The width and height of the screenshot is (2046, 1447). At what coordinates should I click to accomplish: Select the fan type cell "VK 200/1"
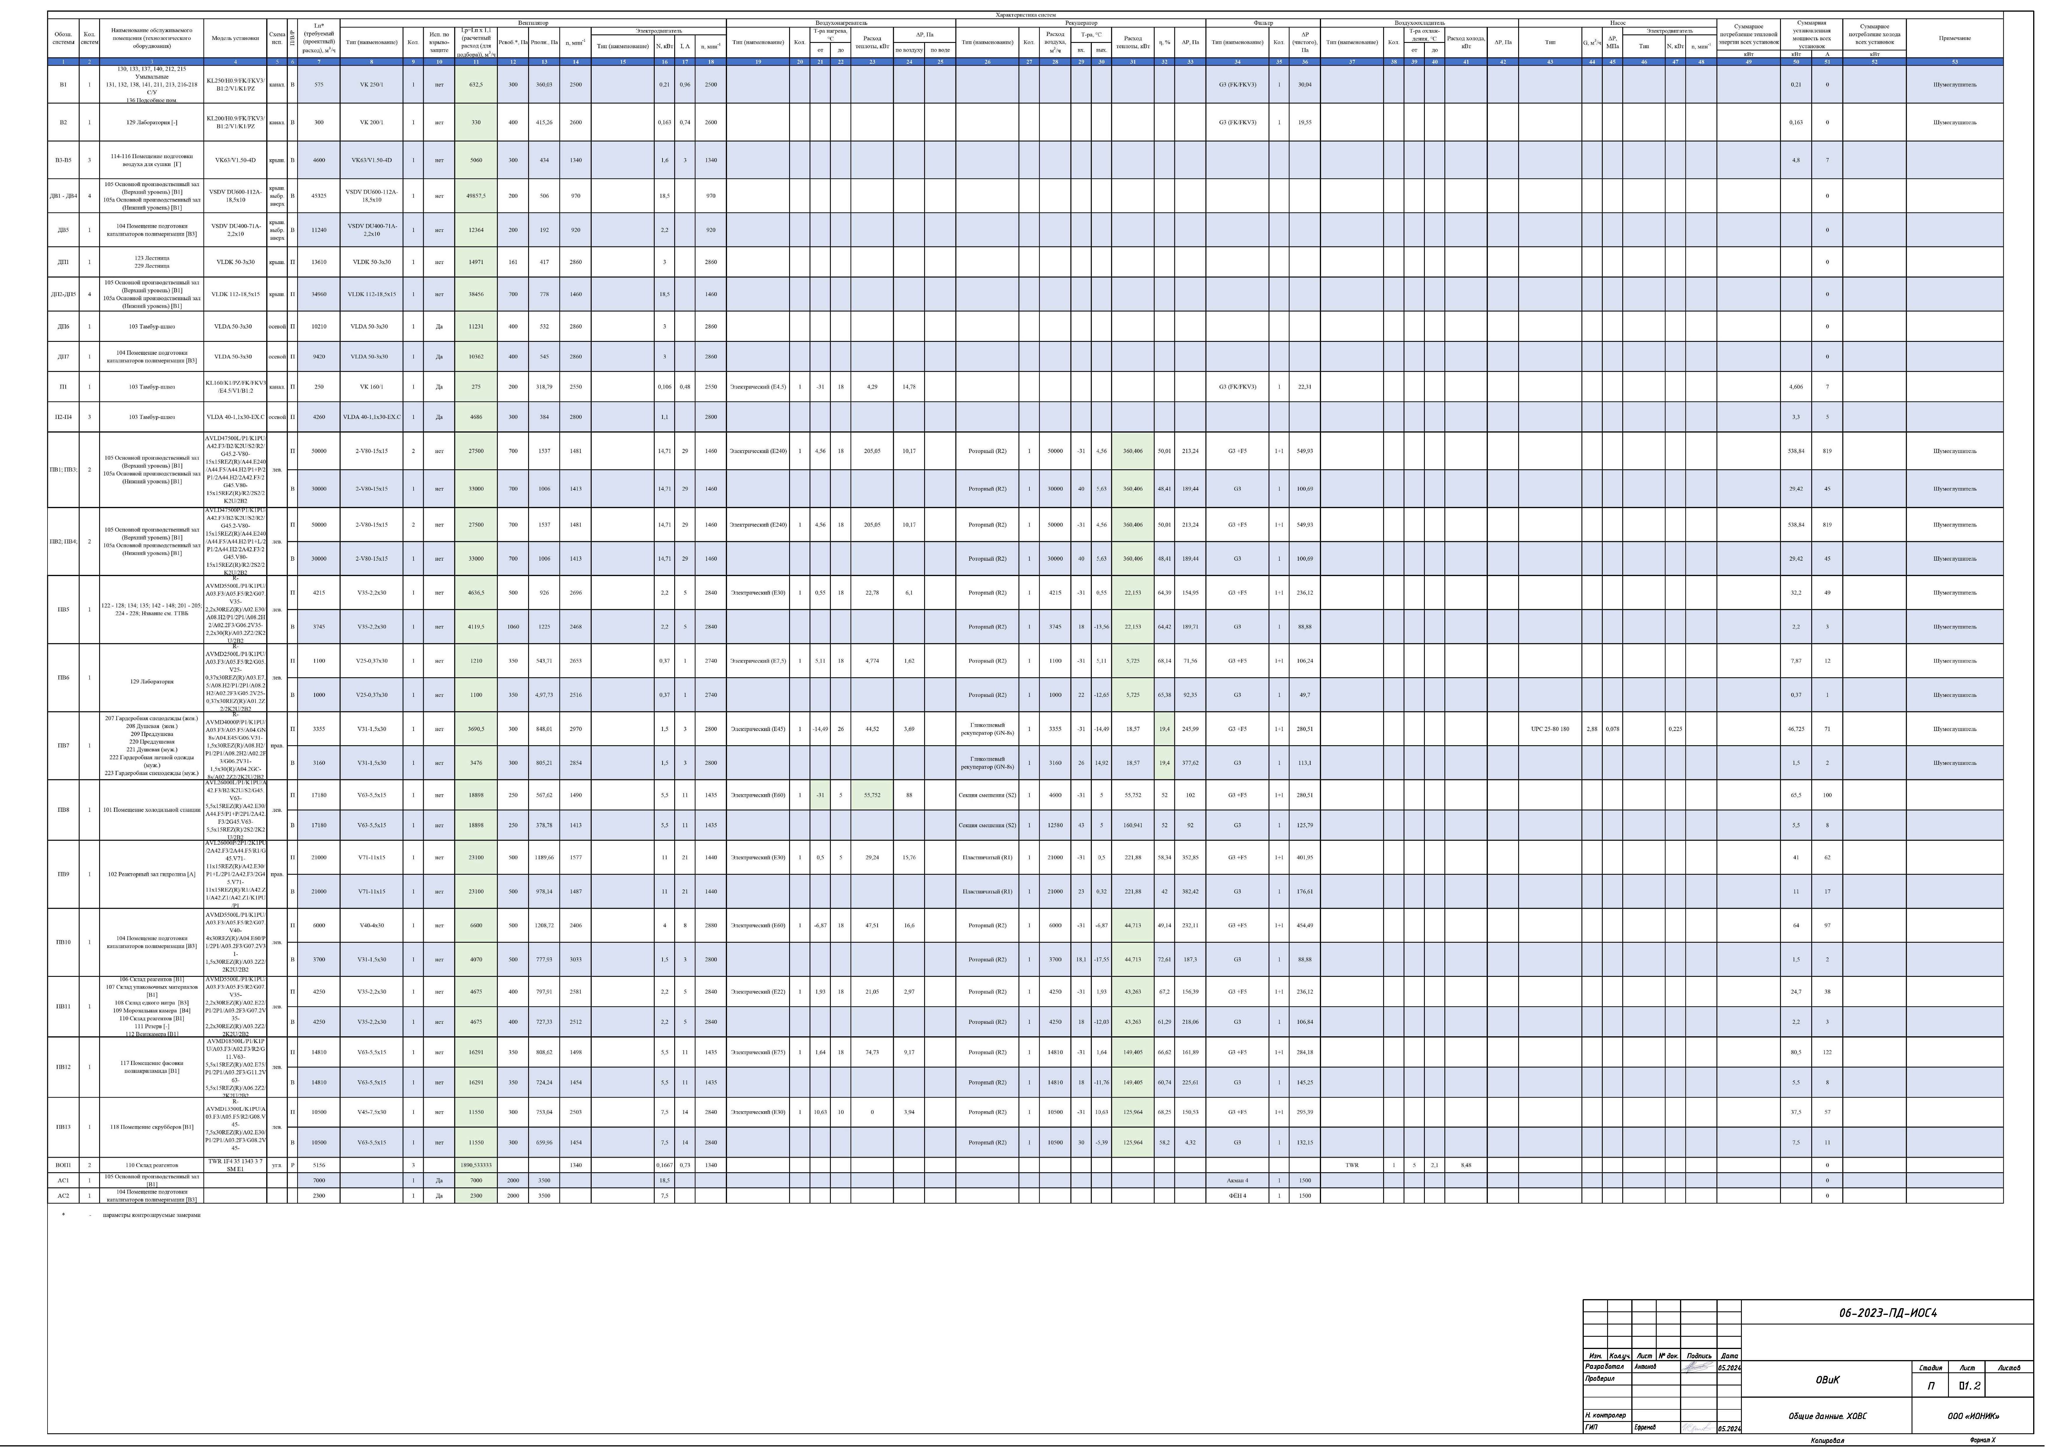click(x=372, y=122)
